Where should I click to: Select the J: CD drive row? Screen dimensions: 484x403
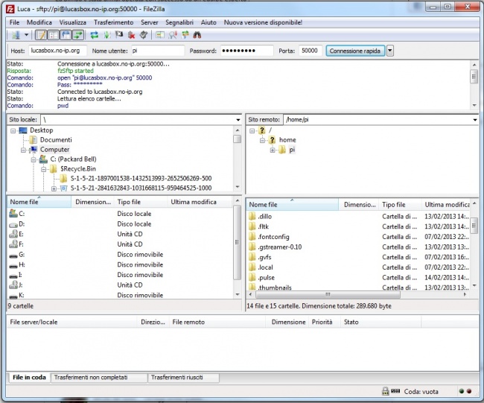pyautogui.click(x=121, y=285)
